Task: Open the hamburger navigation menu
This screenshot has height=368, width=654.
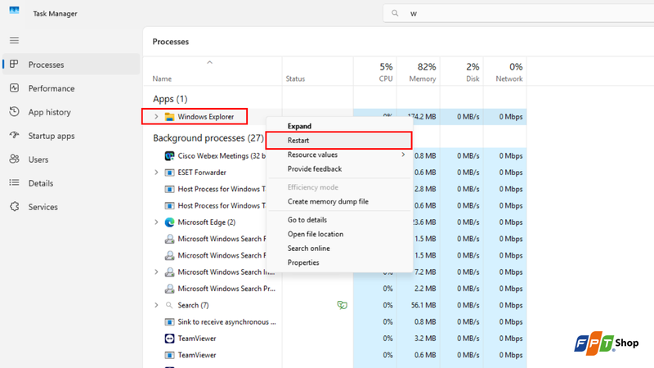Action: (x=14, y=40)
